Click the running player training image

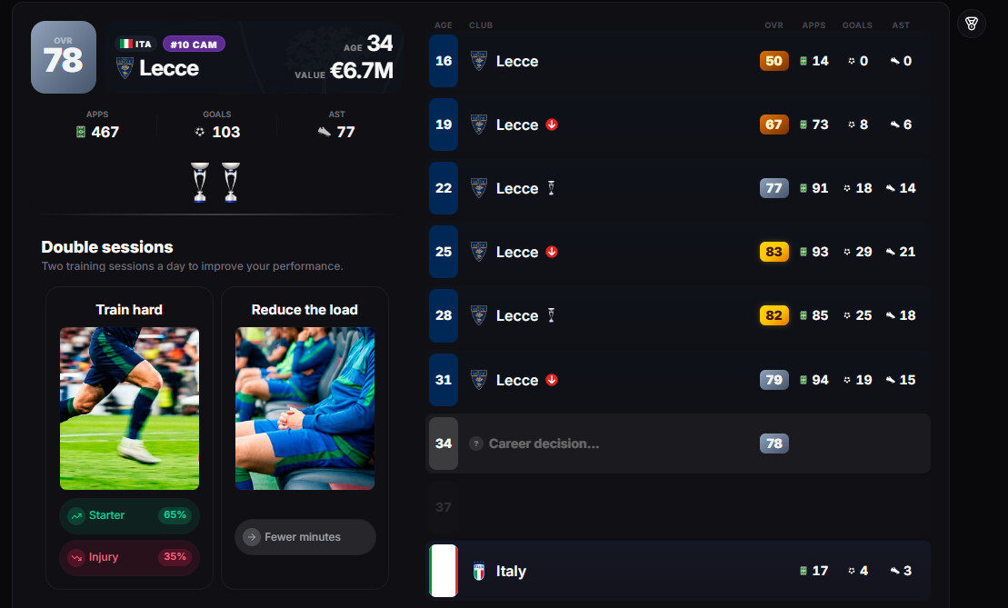(x=129, y=409)
